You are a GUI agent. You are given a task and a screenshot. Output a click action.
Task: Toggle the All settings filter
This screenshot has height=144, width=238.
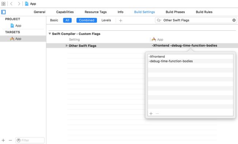[67, 20]
